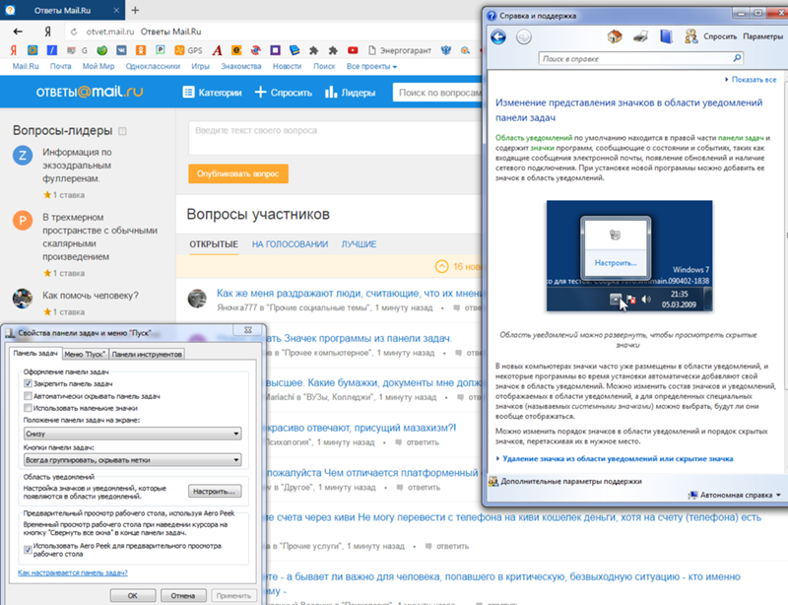The height and width of the screenshot is (605, 788).
Task: Open the 'Одноклассники' link in Mail.Ru bar
Action: click(x=153, y=66)
